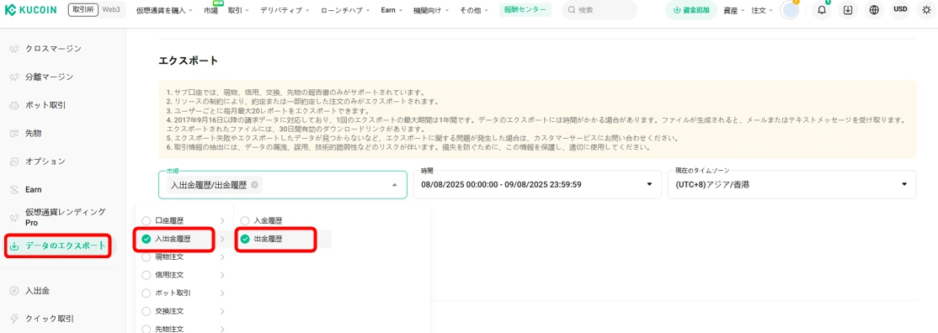This screenshot has width=938, height=333.
Task: Open the 仮想通貨を購入 menu
Action: (x=164, y=10)
